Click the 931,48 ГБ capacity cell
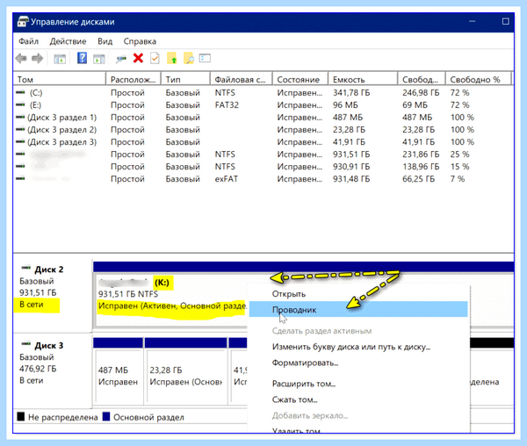527x446 pixels. point(351,179)
